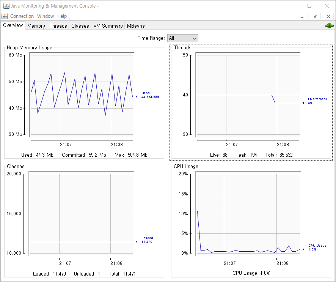This screenshot has width=336, height=282.
Task: Click the Used 44,264,688 legend label
Action: click(150, 95)
